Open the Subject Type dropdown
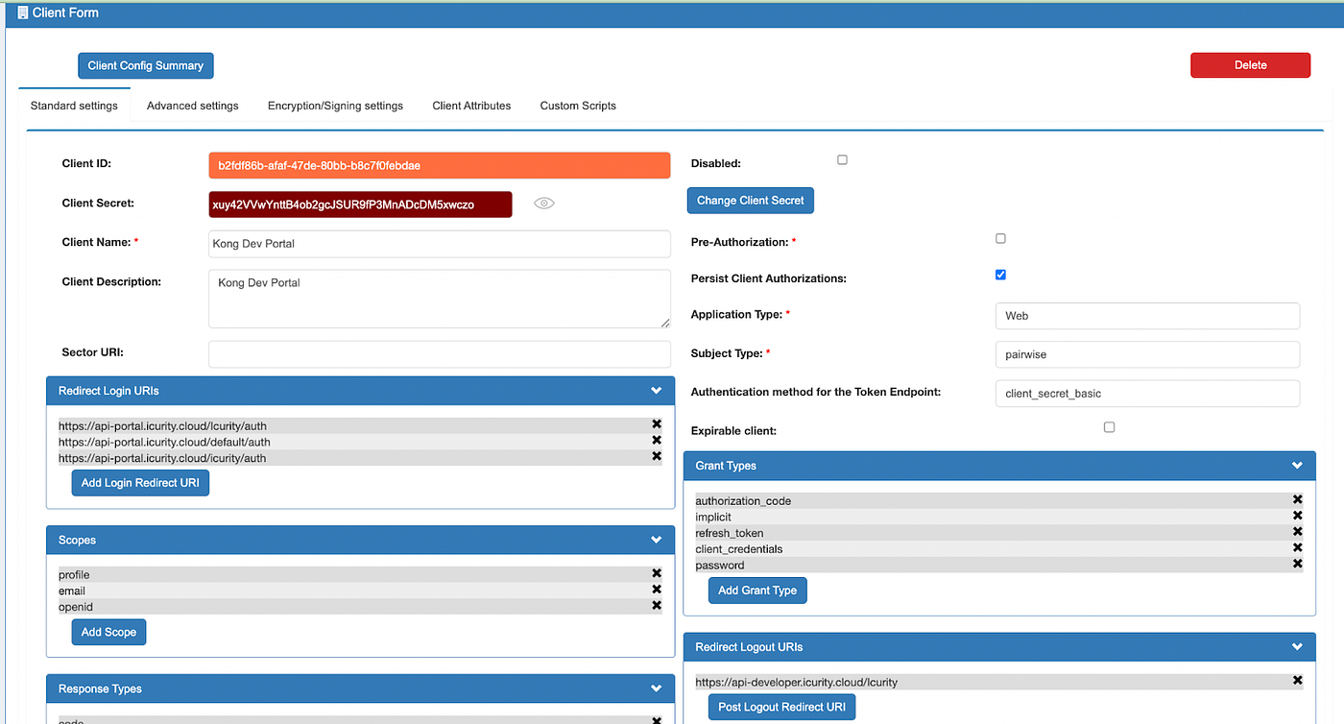This screenshot has width=1344, height=724. point(1147,354)
